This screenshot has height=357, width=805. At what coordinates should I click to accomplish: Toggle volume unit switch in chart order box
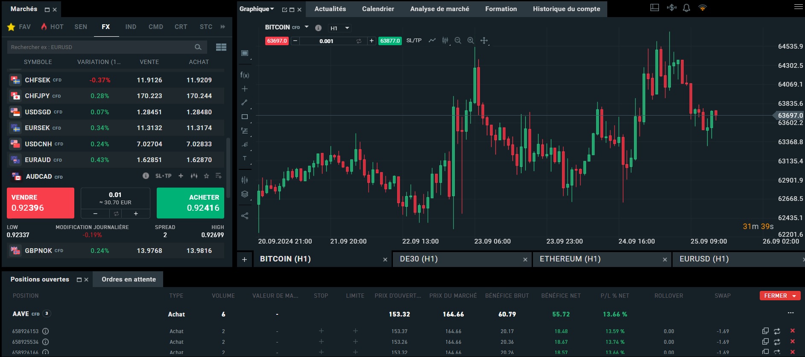(x=359, y=41)
